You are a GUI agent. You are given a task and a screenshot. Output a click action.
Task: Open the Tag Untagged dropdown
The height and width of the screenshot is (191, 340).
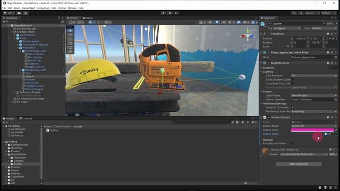tap(287, 28)
